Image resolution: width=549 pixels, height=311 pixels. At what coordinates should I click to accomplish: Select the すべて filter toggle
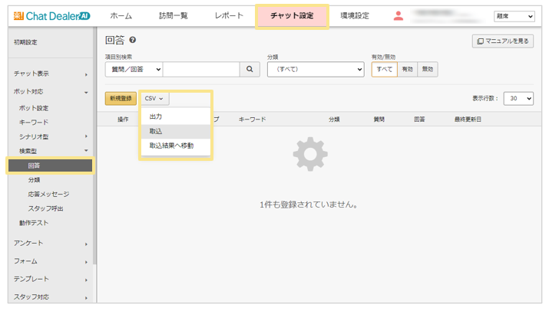pyautogui.click(x=384, y=70)
